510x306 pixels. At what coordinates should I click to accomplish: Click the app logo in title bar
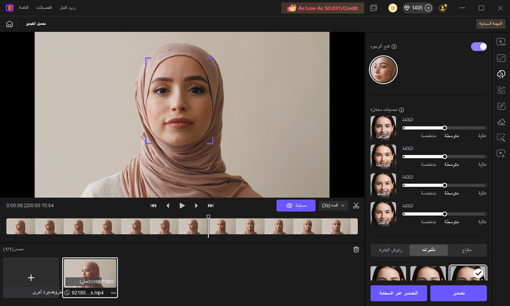click(10, 8)
